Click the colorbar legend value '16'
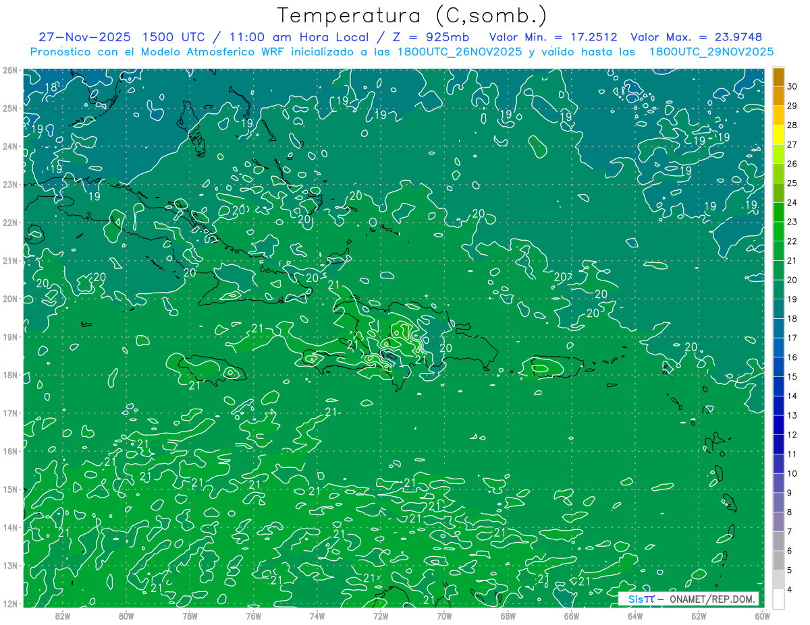This screenshot has width=810, height=625. [x=792, y=357]
